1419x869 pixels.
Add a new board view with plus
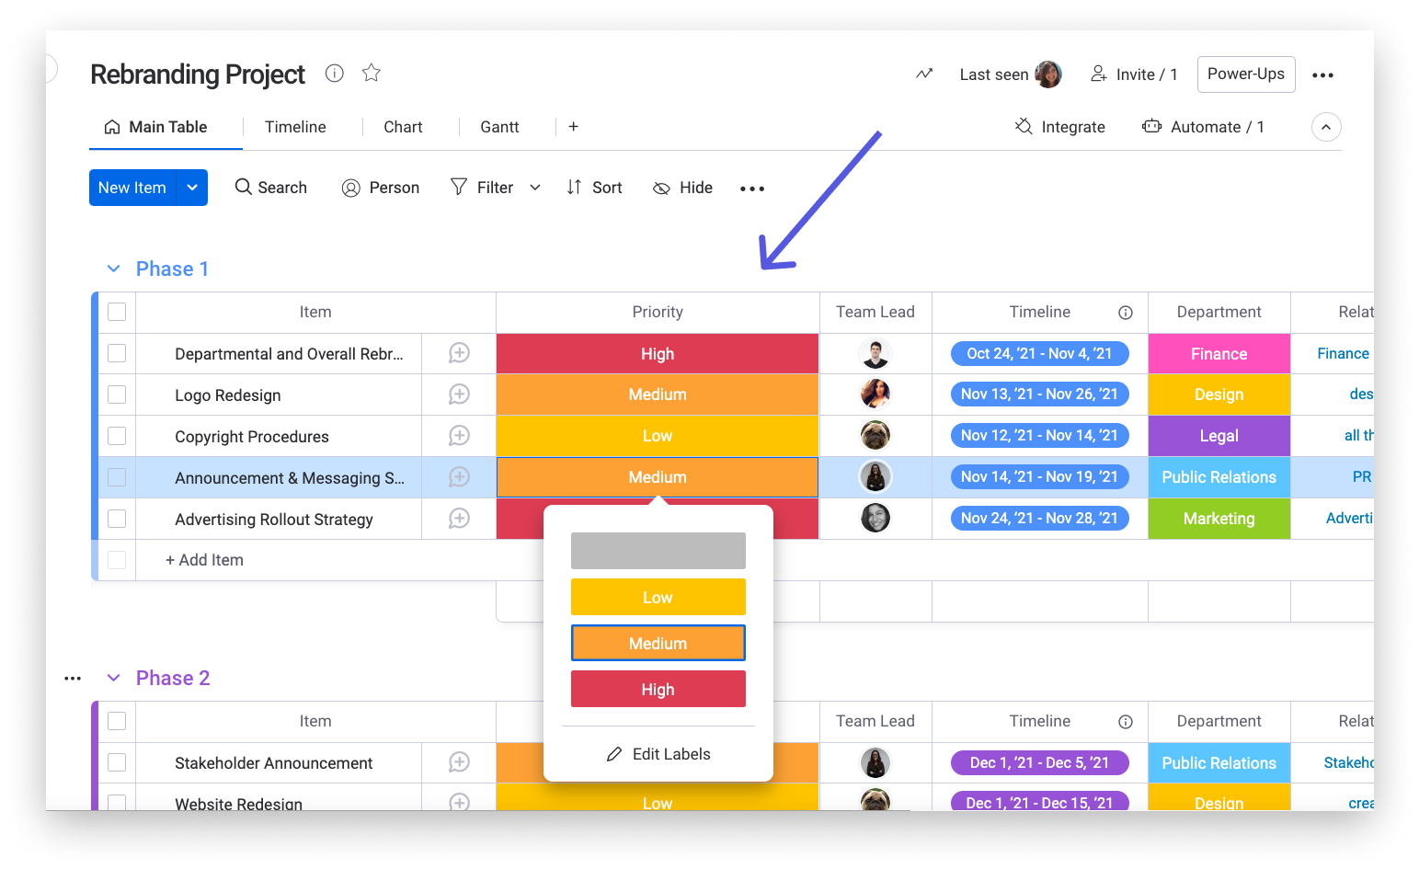(573, 127)
